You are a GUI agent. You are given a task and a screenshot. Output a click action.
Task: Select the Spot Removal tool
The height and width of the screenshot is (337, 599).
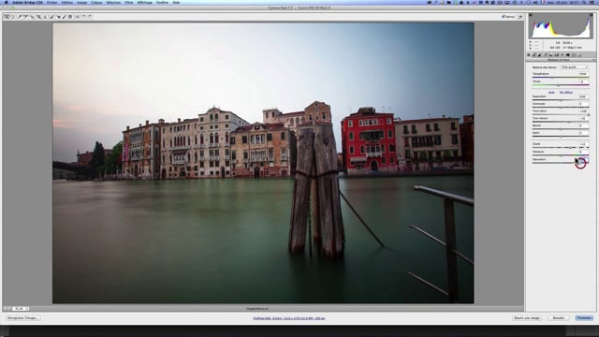tap(52, 17)
